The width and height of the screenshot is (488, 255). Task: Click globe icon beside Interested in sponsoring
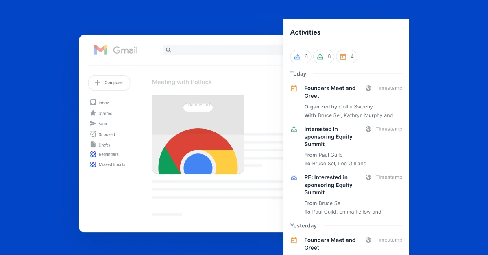pos(368,129)
